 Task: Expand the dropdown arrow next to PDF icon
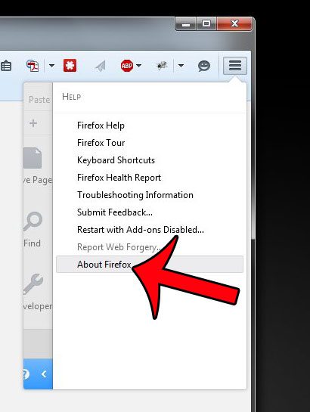point(51,66)
